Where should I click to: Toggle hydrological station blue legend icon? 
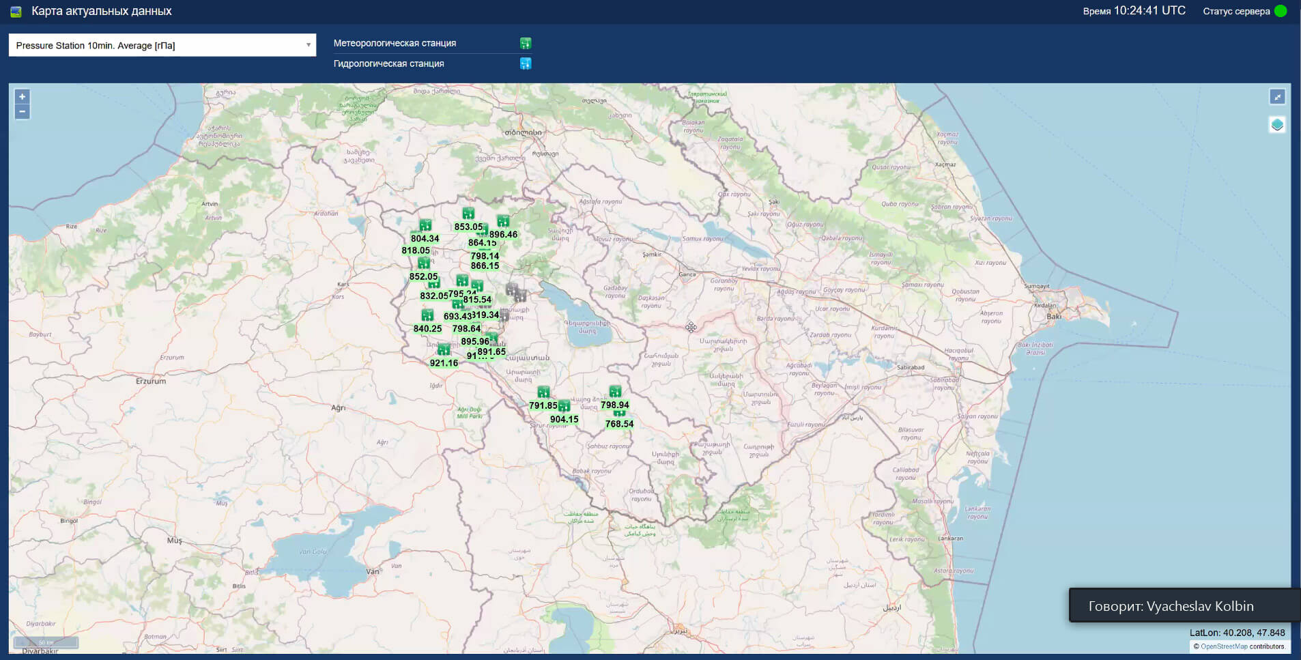(x=526, y=63)
